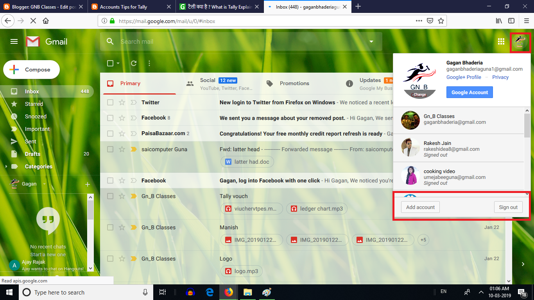Click the Add account button
This screenshot has height=300, width=534.
tap(420, 207)
